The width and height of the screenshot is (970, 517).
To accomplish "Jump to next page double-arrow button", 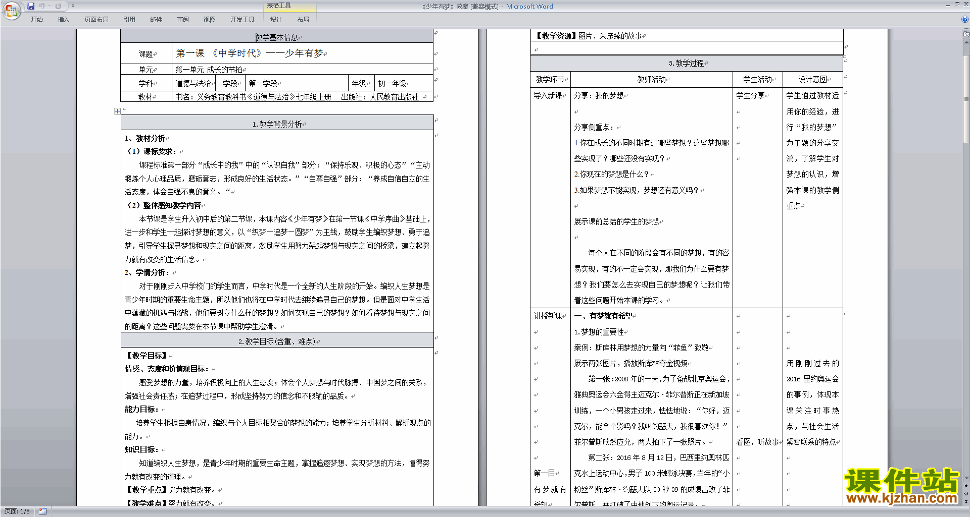I will 966,501.
